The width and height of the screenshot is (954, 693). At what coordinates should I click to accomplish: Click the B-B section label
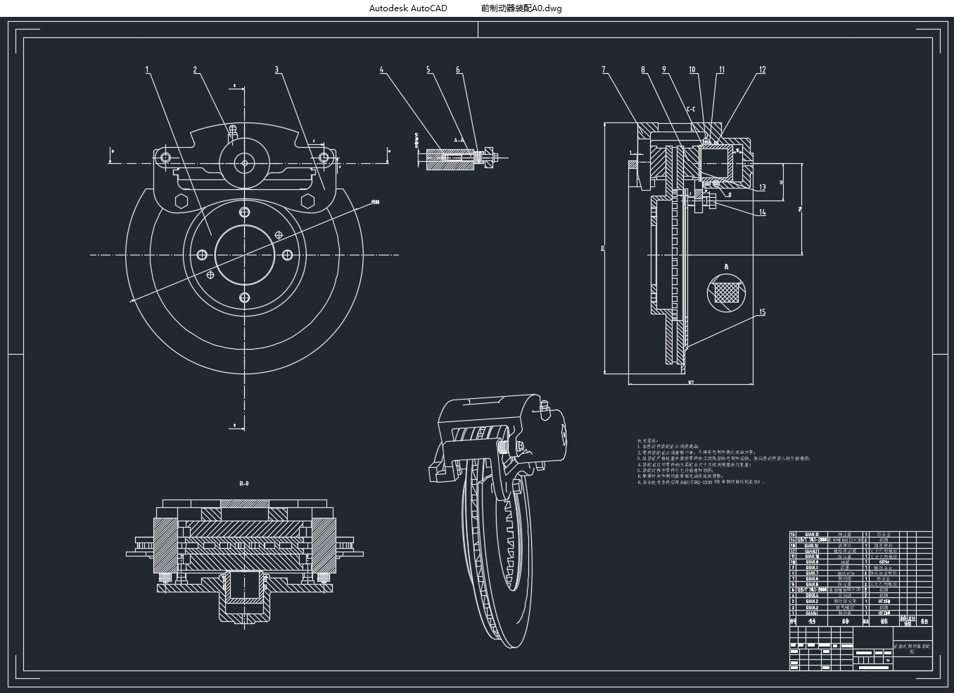(244, 483)
